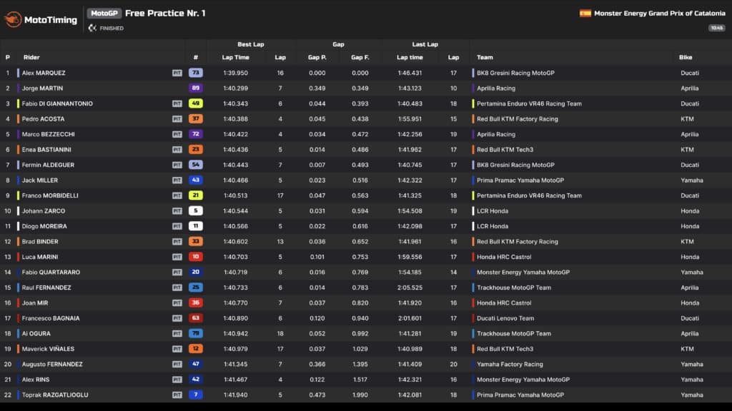Select the Rider column header
Viewport: 732px width, 411px height.
pos(31,57)
